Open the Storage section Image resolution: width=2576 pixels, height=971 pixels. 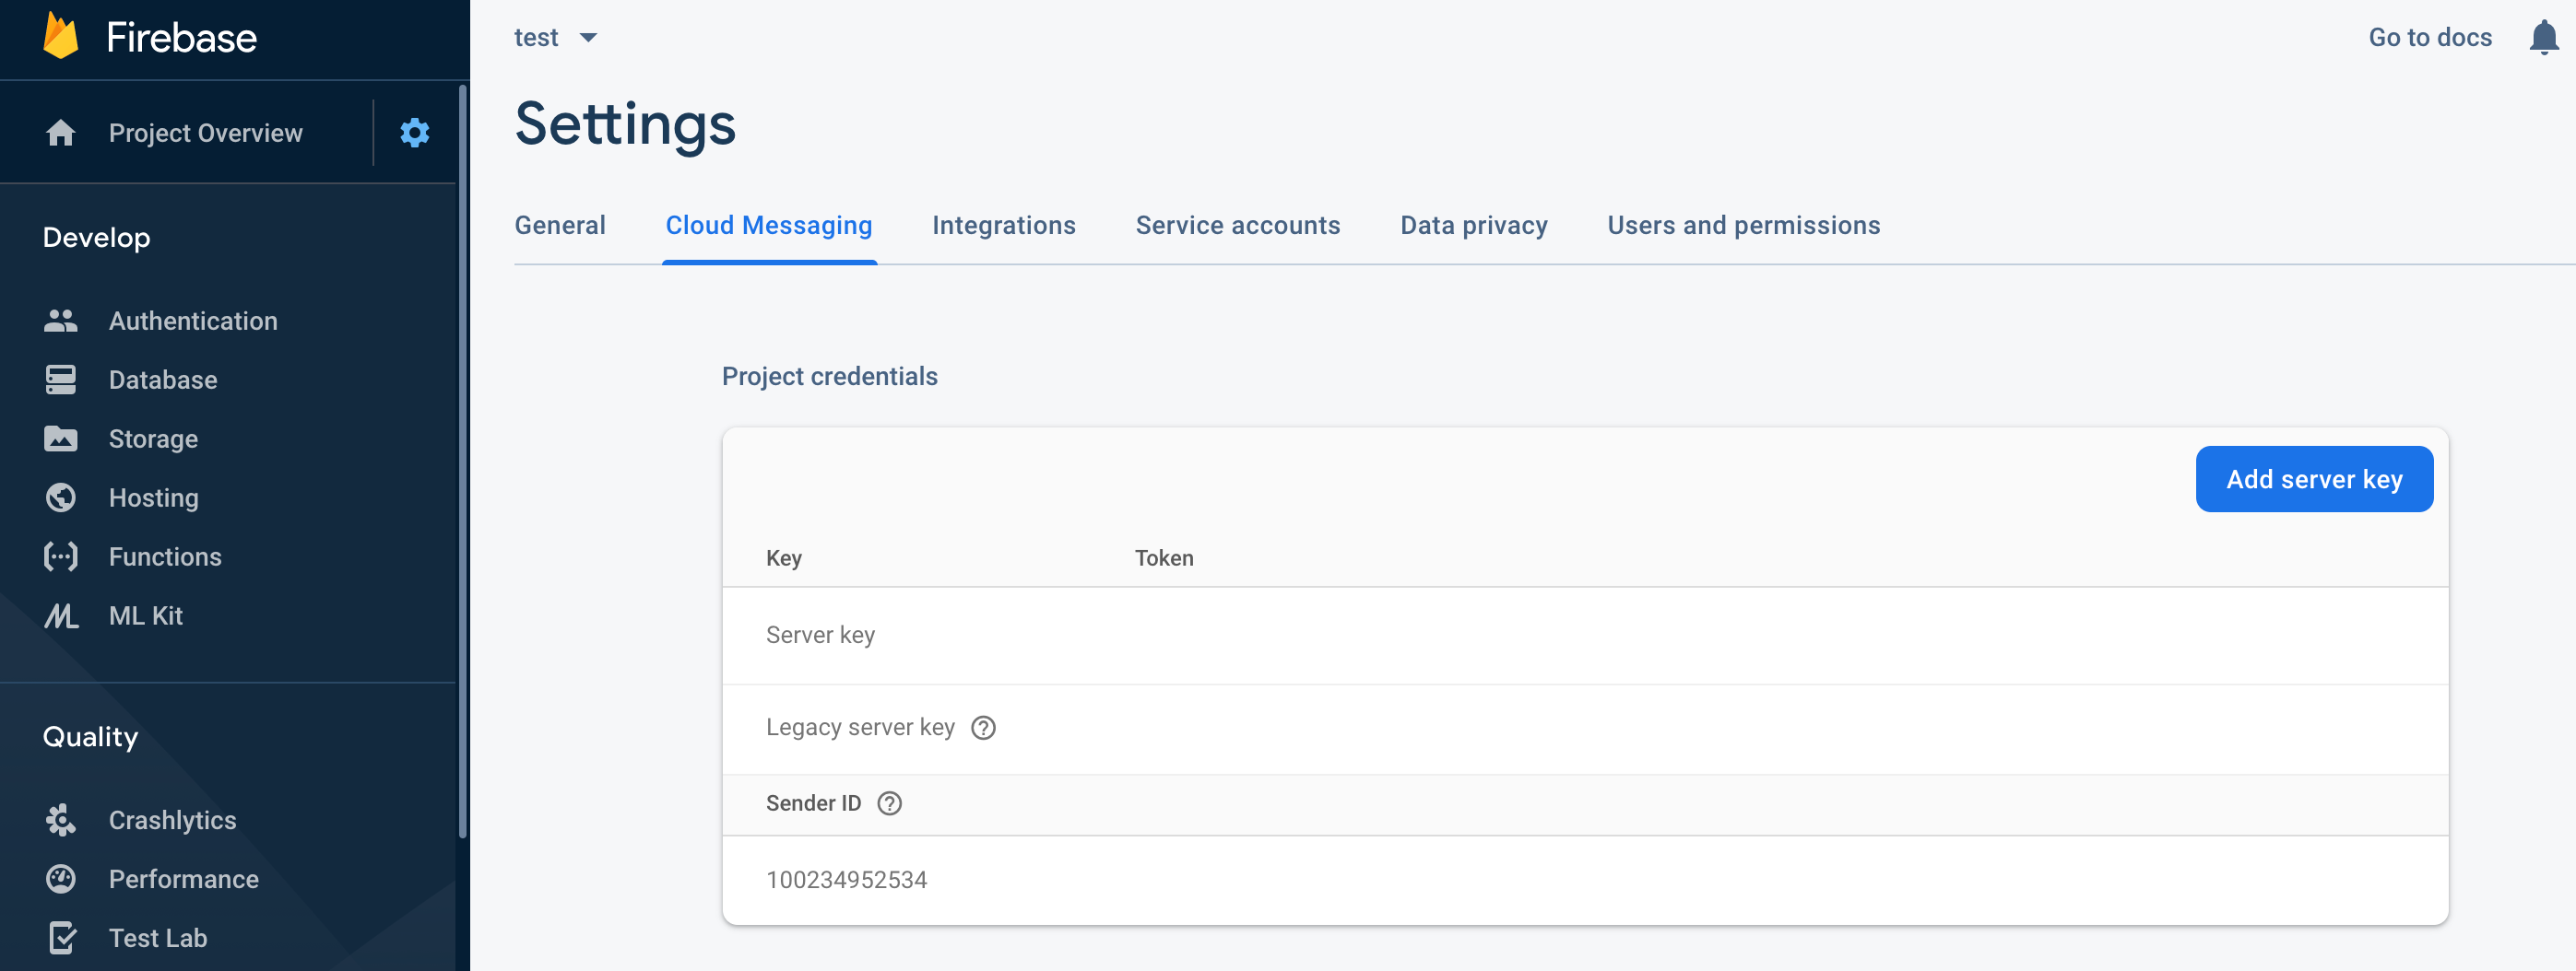click(x=60, y=438)
